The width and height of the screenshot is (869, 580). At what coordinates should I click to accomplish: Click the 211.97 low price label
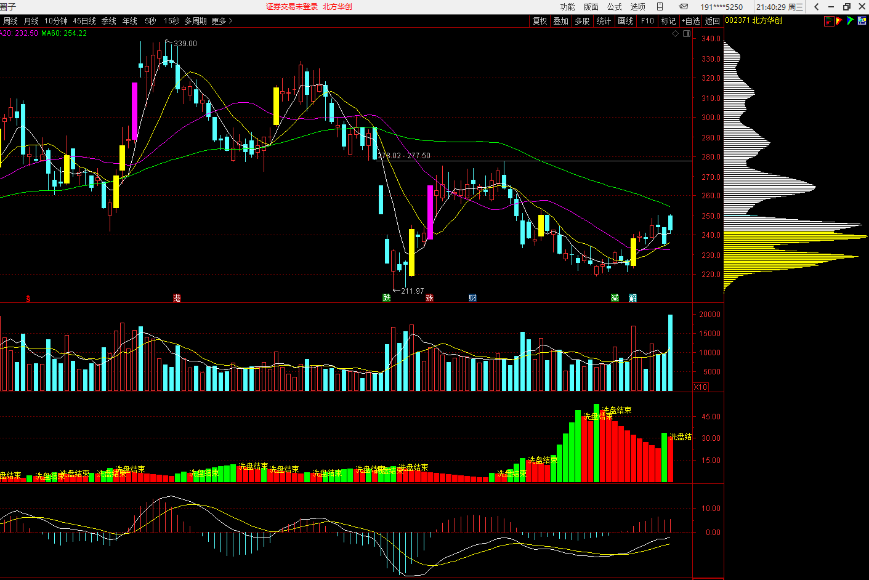(x=413, y=291)
